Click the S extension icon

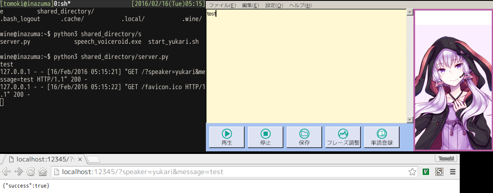(439, 172)
